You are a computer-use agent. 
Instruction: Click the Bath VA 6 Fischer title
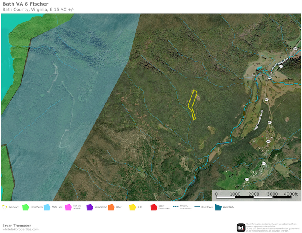click(25, 4)
